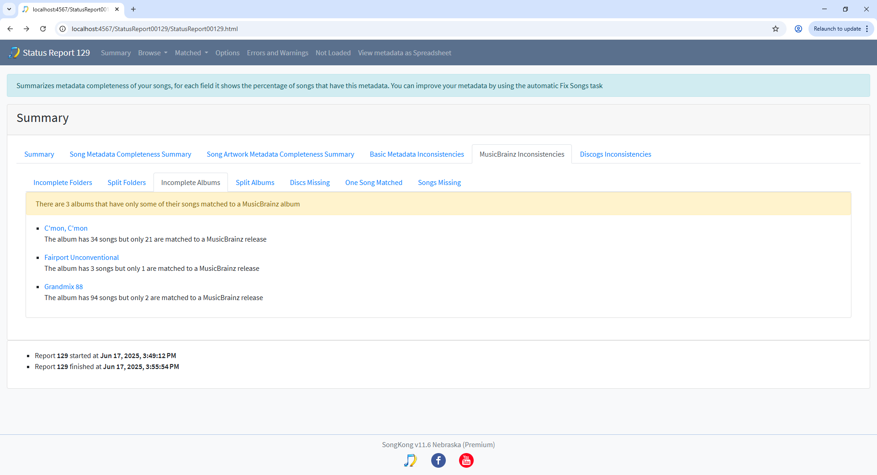Open the tab search chevron
The height and width of the screenshot is (475, 877).
click(9, 9)
